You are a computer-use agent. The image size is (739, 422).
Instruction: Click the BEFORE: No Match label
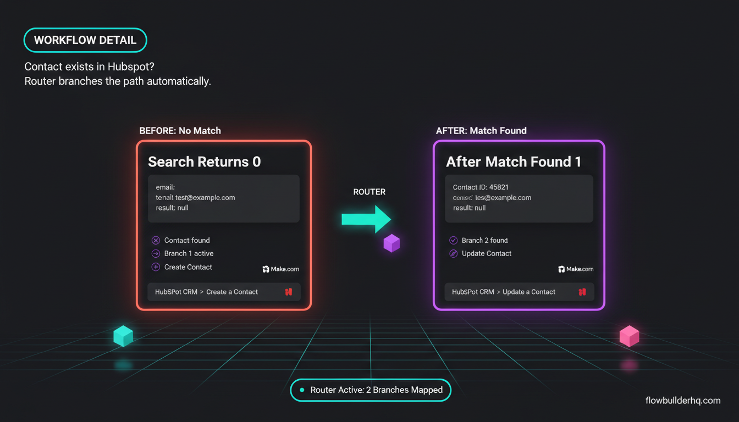(x=180, y=131)
